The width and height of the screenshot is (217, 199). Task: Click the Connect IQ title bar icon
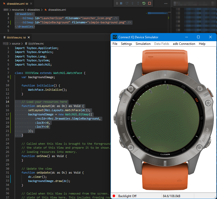[115, 37]
